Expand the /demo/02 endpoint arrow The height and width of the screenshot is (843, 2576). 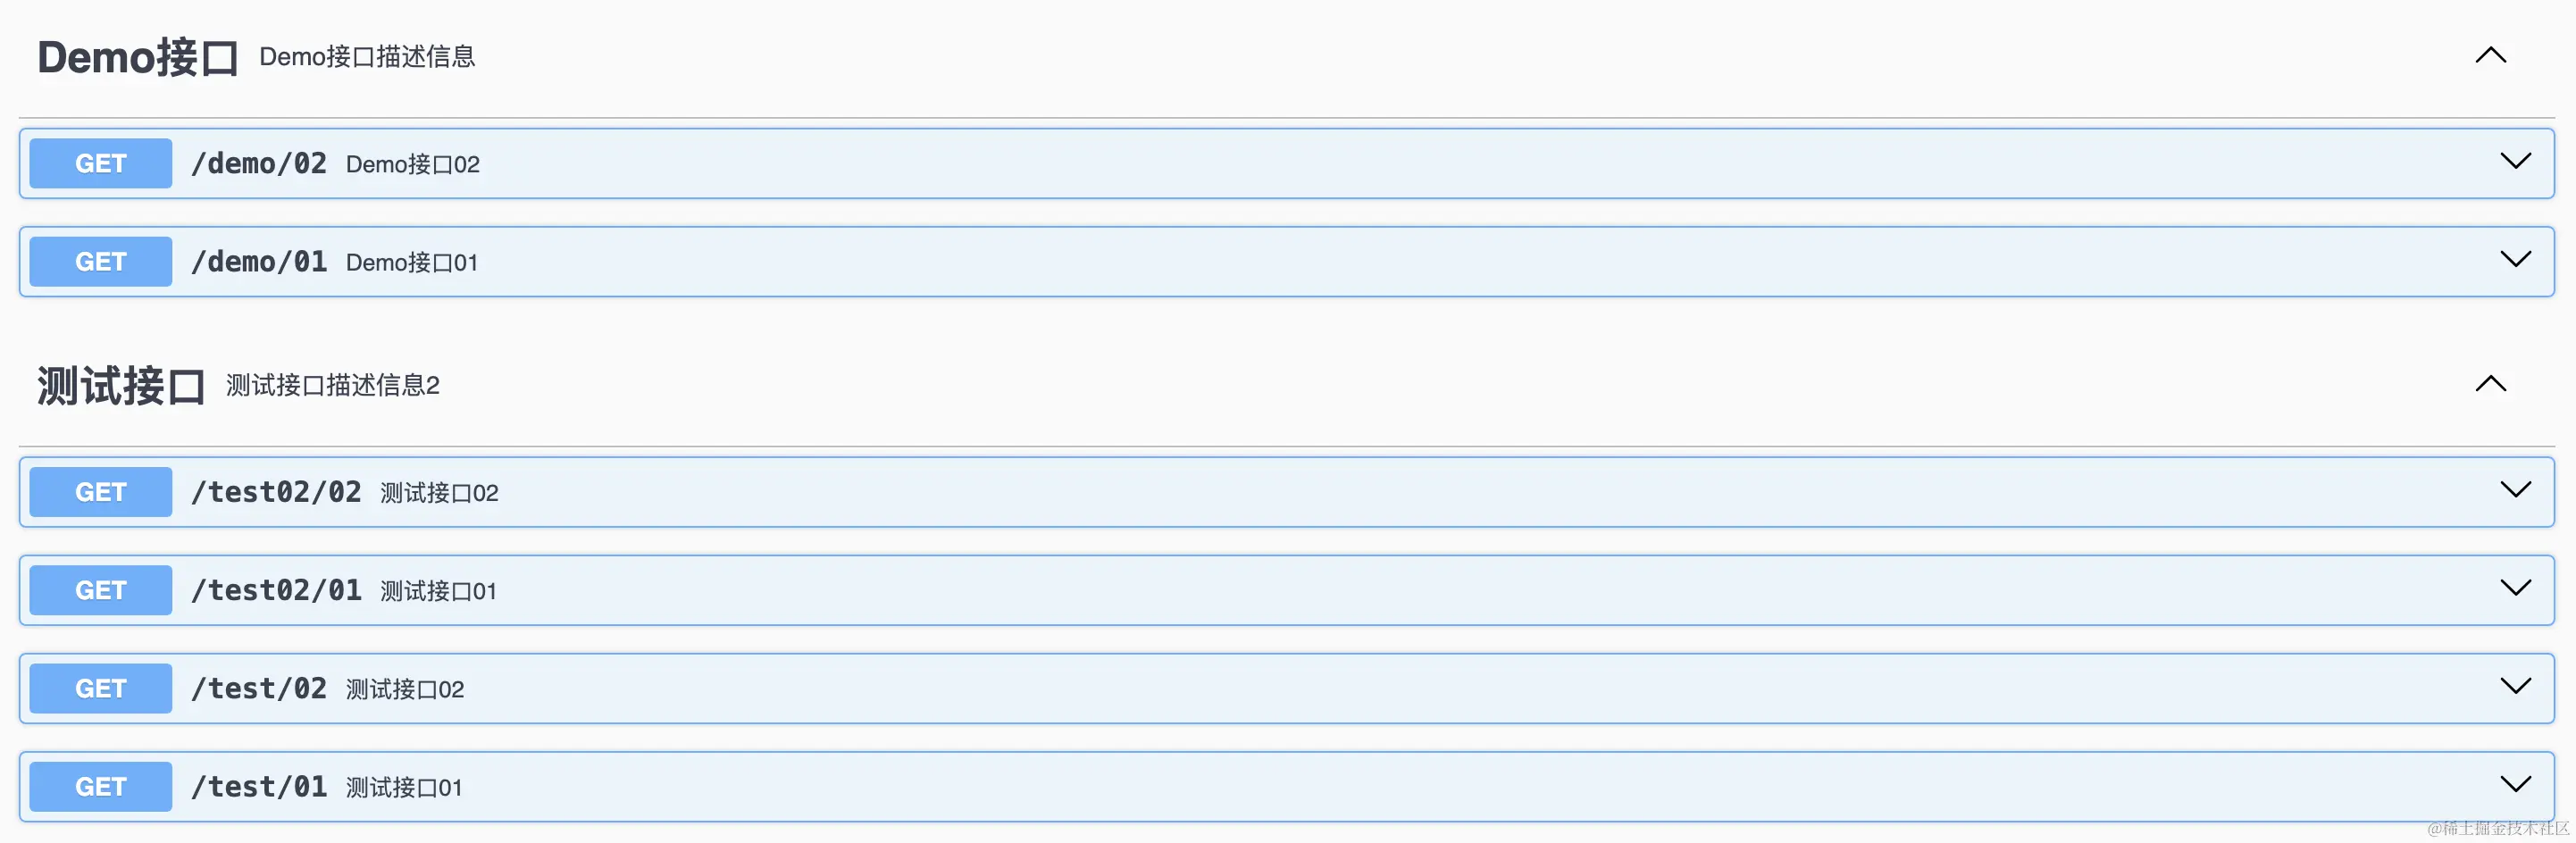click(x=2515, y=161)
